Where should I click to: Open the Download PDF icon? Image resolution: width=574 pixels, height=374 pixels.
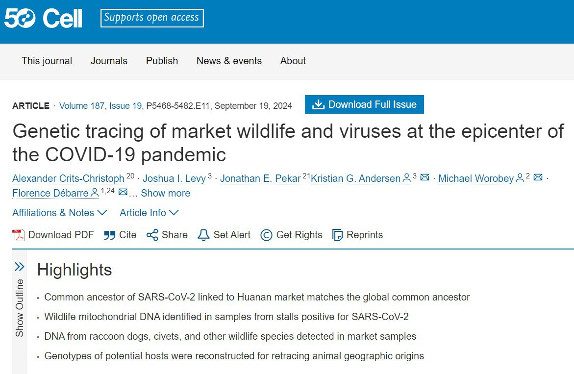coord(18,235)
